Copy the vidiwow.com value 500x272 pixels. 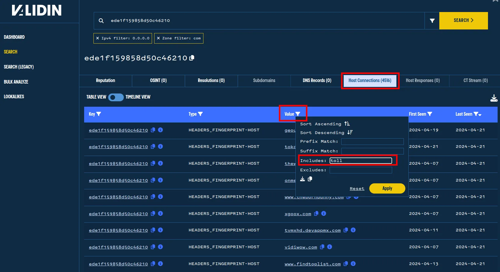click(x=322, y=247)
